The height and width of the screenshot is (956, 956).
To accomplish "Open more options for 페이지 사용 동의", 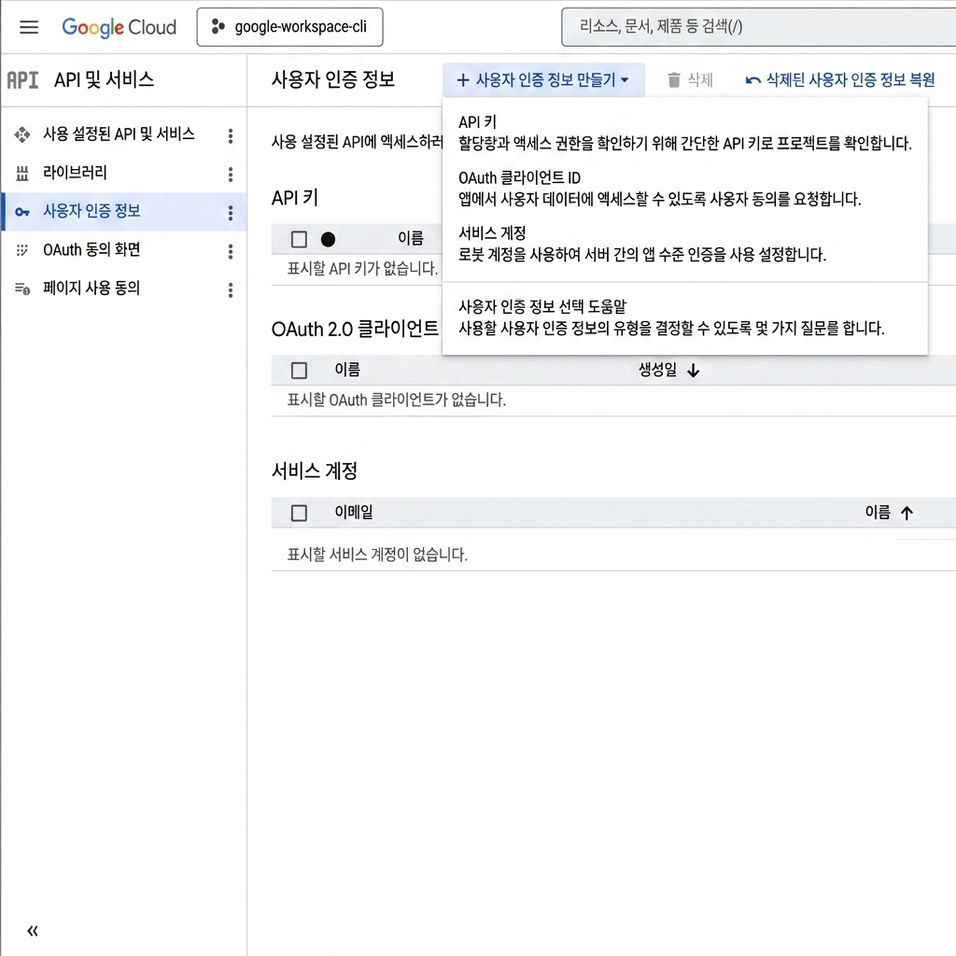I will click(231, 289).
